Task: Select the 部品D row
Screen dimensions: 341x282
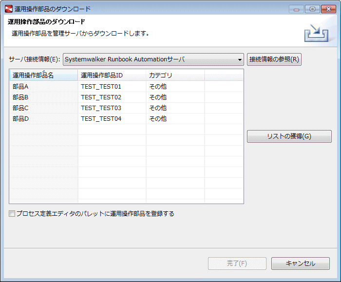Action: pos(126,119)
